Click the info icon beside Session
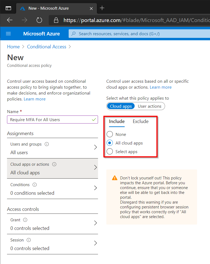Image resolution: width=210 pixels, height=264 pixels. click(29, 240)
